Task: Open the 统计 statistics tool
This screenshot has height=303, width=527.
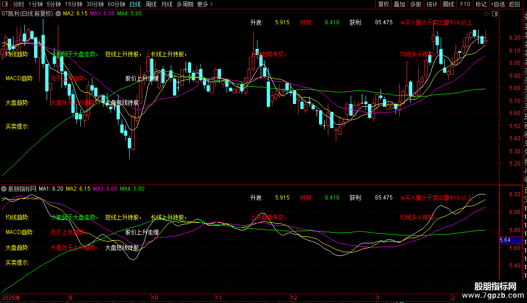Action: tap(432, 4)
